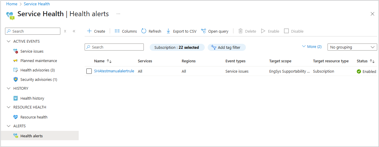Collapse the ACTIVE EVENTS section

coord(8,41)
